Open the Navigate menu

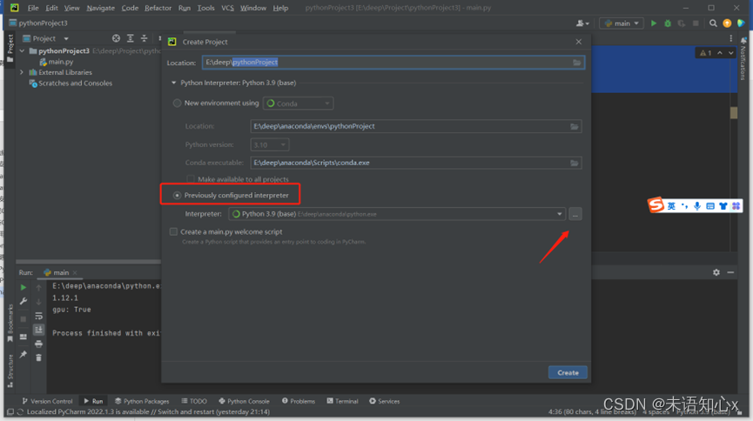[x=100, y=8]
